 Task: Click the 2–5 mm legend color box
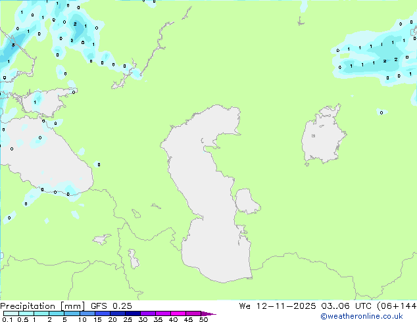click(x=57, y=313)
